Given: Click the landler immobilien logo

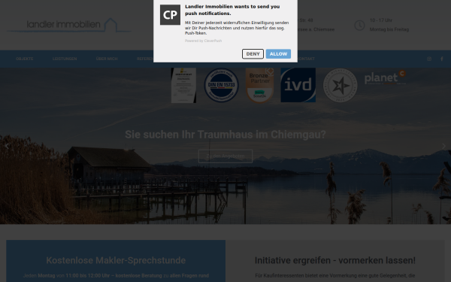Looking at the screenshot, I should 69,25.
